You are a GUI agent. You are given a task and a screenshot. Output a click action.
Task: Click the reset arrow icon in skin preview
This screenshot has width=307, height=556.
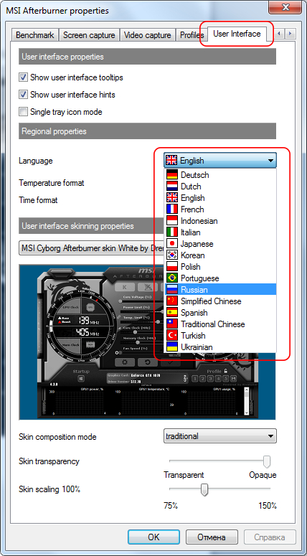point(148,362)
